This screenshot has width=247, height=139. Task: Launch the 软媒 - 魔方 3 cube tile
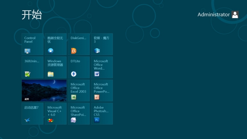102,44
